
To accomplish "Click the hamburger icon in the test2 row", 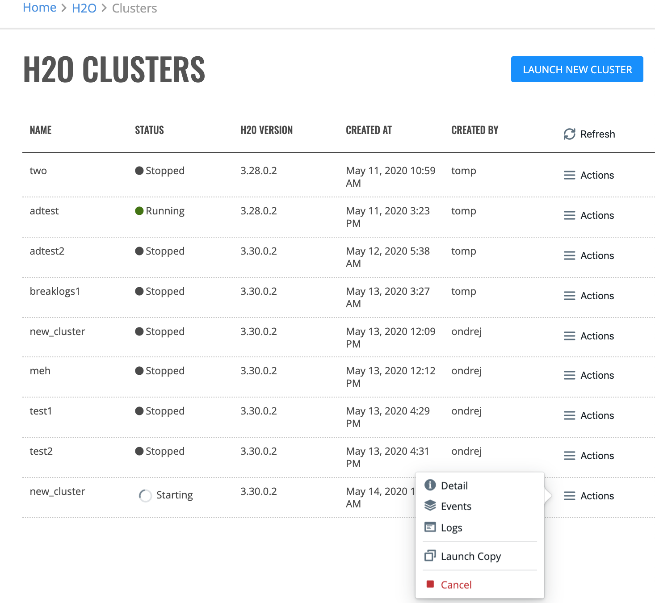I will click(x=569, y=456).
